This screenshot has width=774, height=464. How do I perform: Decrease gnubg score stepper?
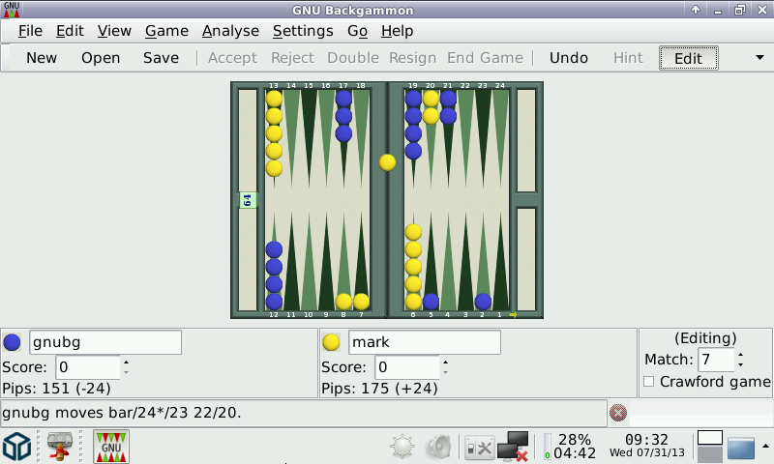pos(127,372)
